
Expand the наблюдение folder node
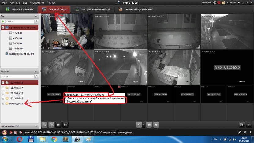[3, 103]
